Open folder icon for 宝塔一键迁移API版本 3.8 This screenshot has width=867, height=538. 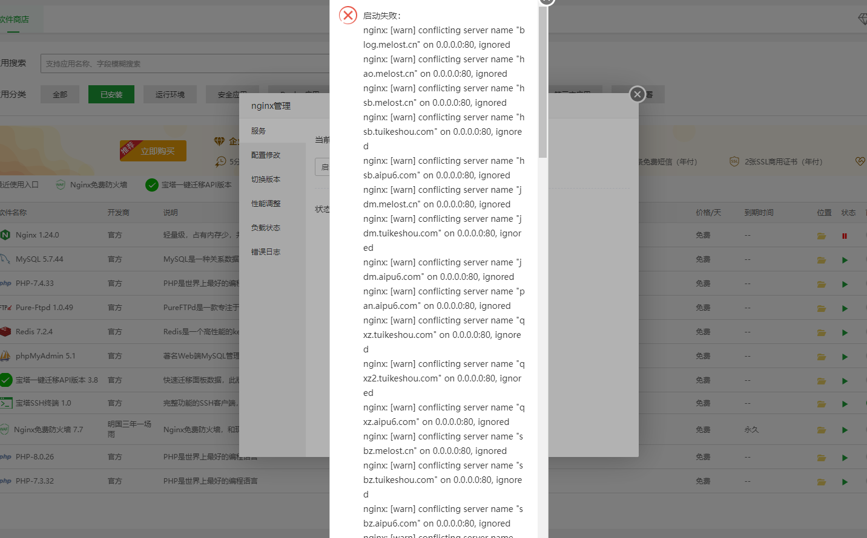click(822, 381)
